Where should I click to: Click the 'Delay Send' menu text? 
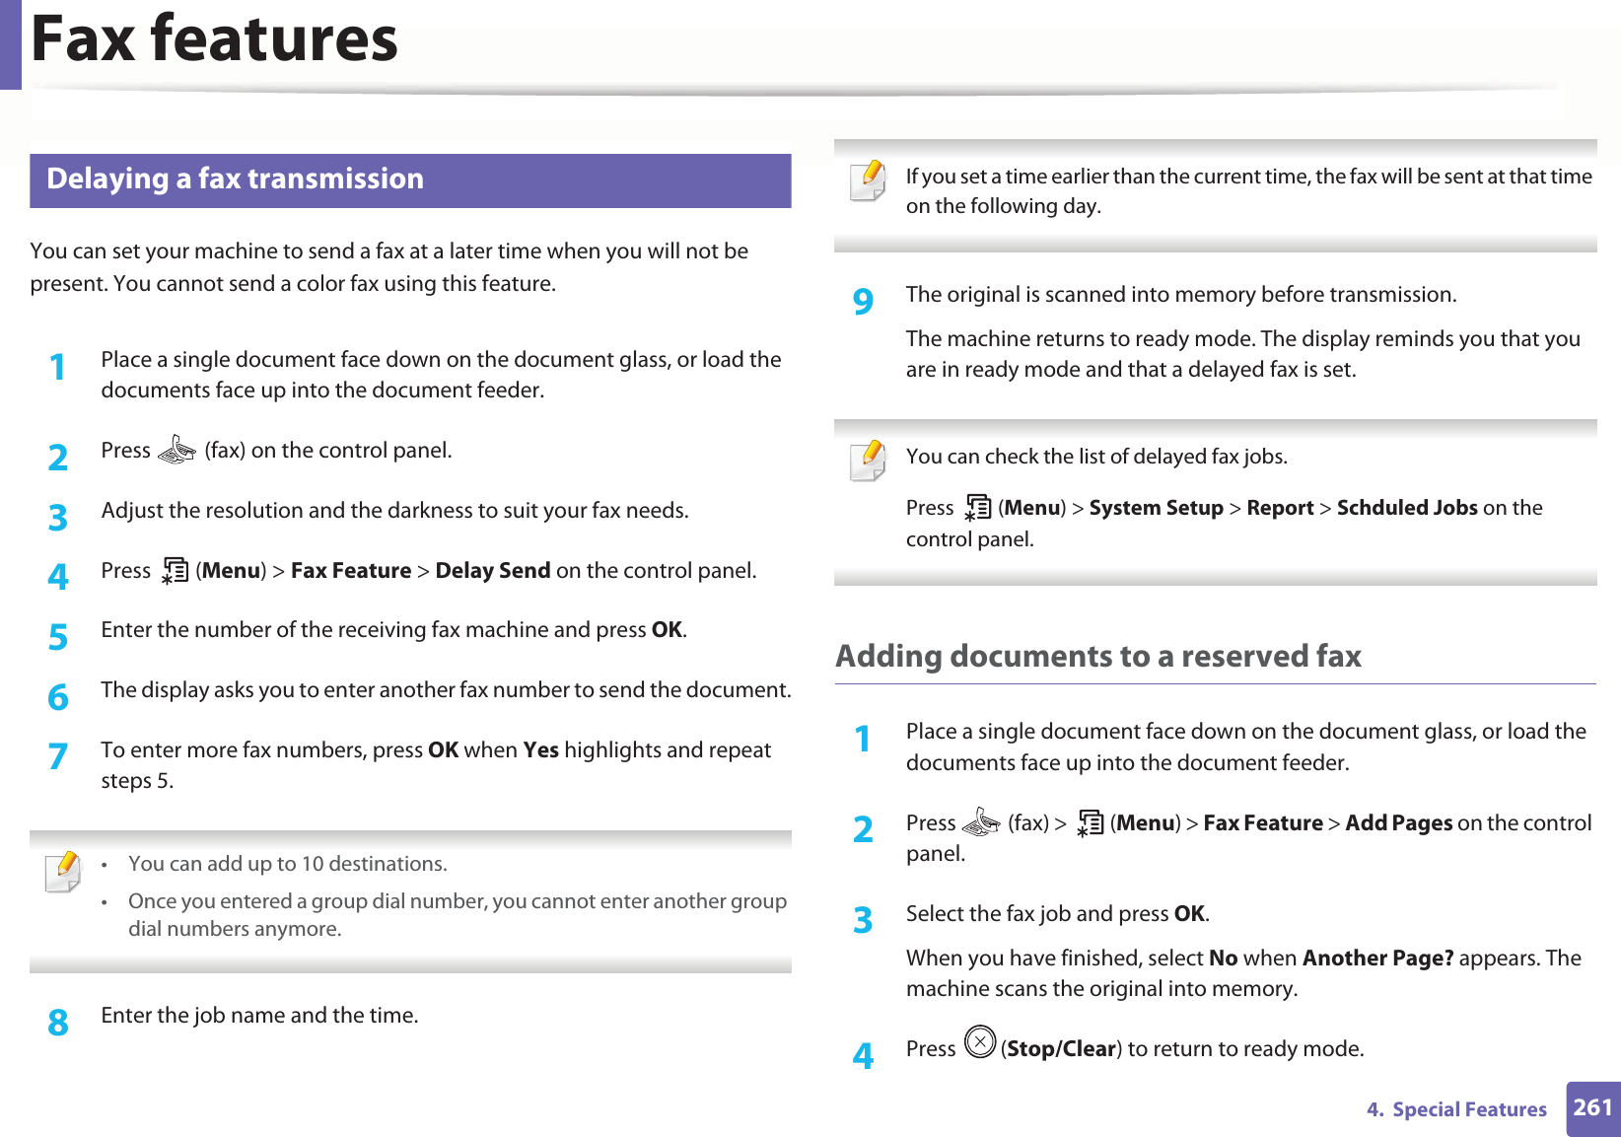click(x=492, y=571)
